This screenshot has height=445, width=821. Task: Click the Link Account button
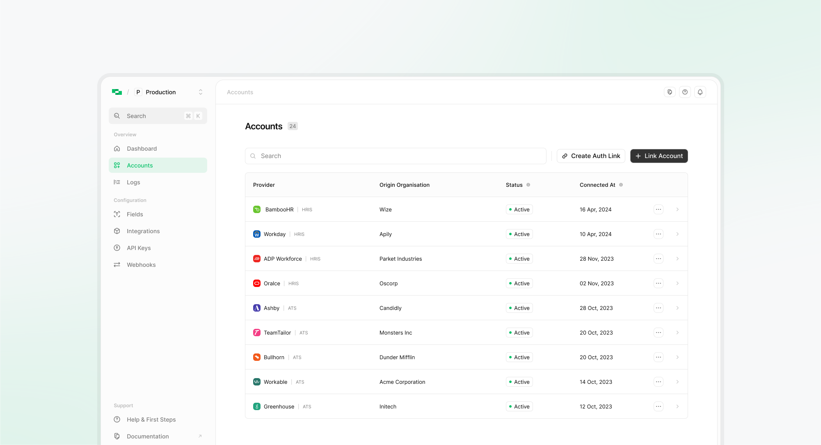coord(659,156)
